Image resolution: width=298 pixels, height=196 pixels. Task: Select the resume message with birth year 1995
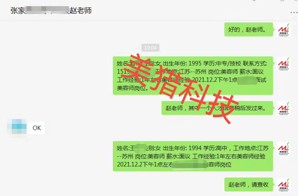[193, 76]
